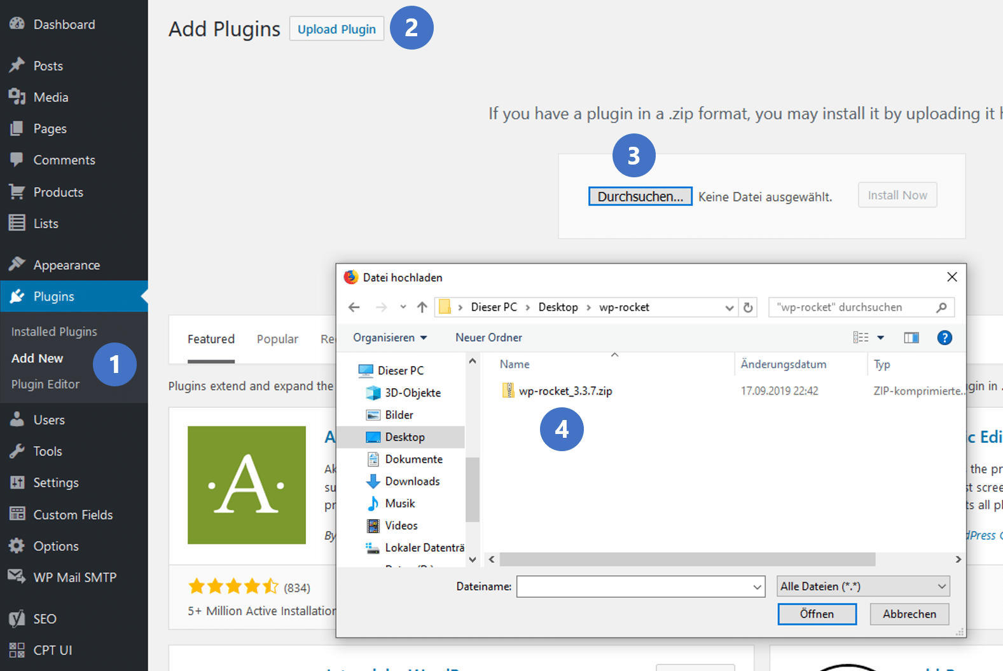
Task: Go up one folder level
Action: coord(422,308)
